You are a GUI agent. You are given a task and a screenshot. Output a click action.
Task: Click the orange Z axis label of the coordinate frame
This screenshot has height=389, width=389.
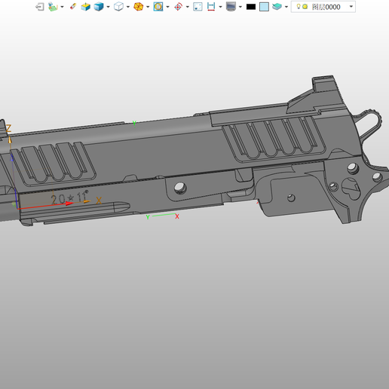tap(8, 128)
